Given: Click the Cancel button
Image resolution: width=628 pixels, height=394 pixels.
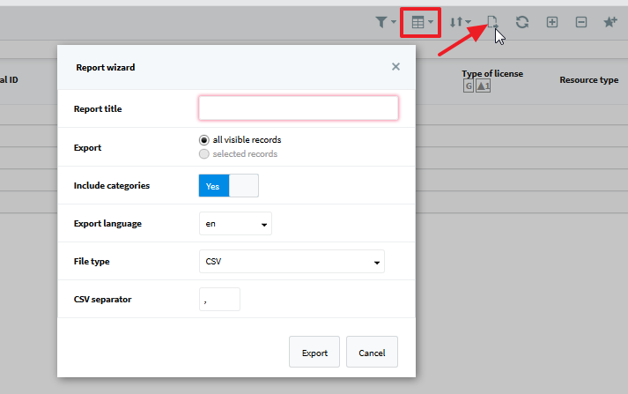Looking at the screenshot, I should pos(372,352).
